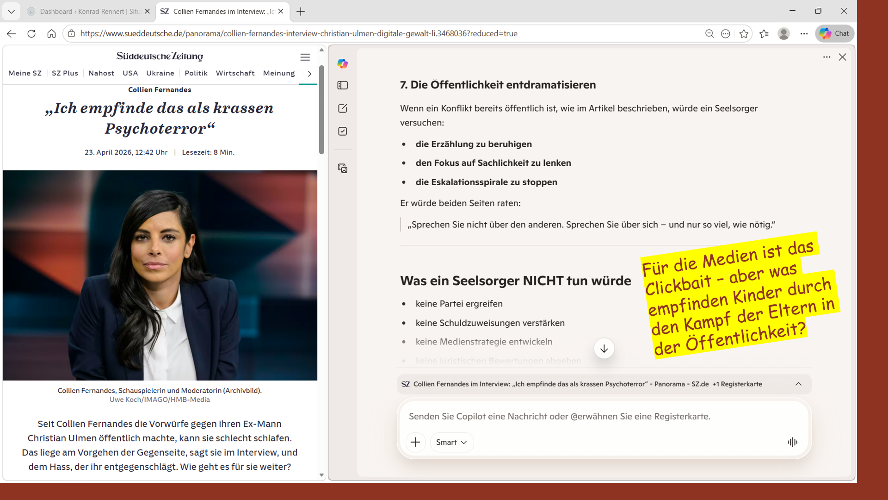Click the voice input waveform icon
Screen dimensions: 888x500
[x=792, y=442]
